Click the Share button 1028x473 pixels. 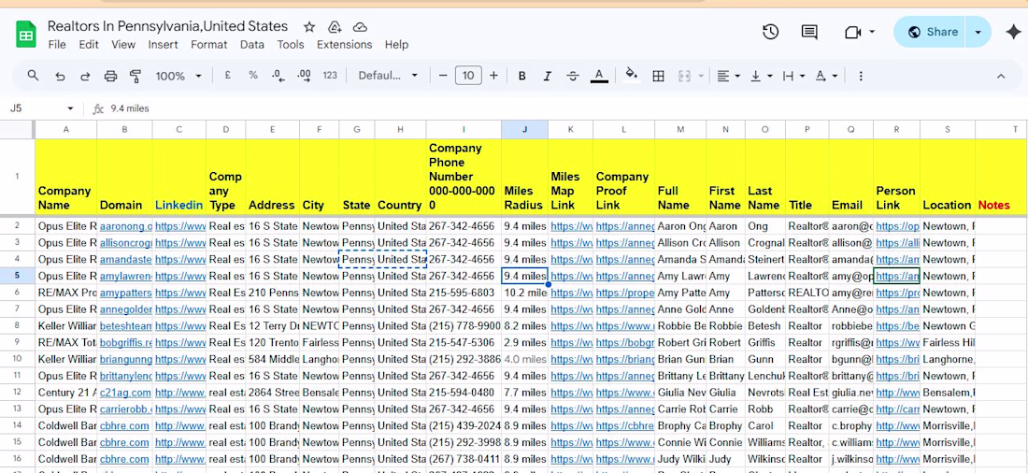[934, 32]
